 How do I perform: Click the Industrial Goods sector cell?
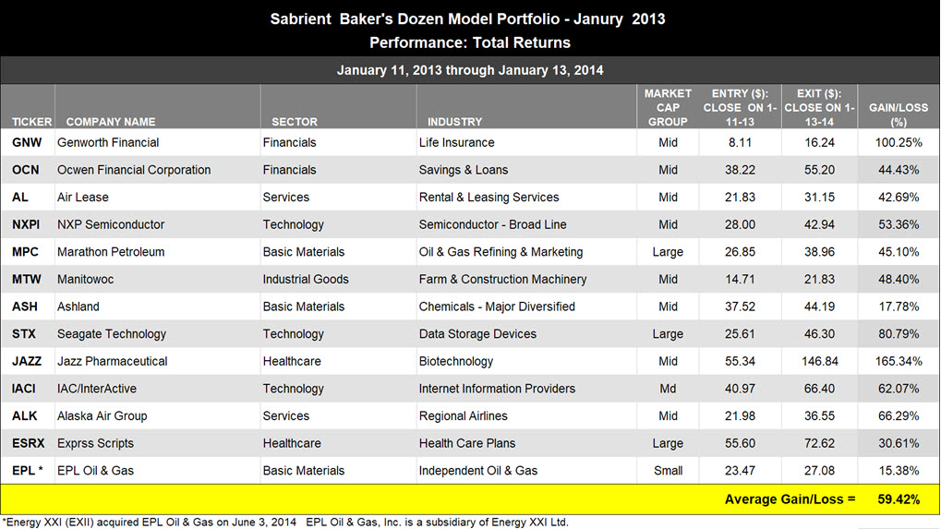tap(306, 280)
